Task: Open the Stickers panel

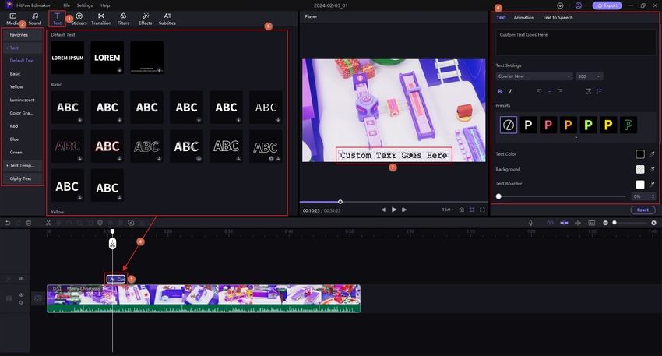Action: [x=79, y=18]
